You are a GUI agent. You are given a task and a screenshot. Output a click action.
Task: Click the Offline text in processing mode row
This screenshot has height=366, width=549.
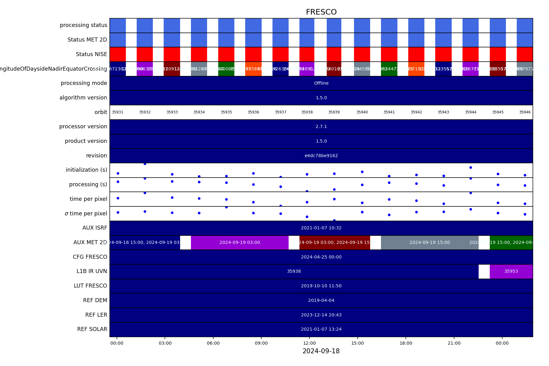coord(321,83)
